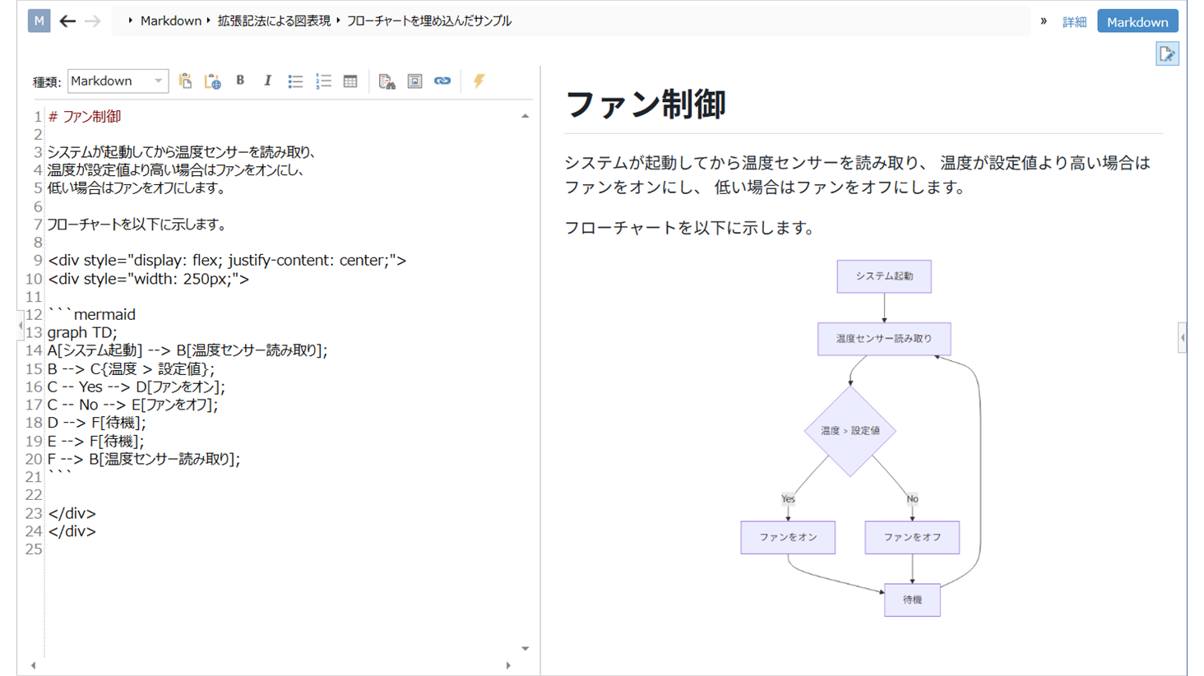Click the blue Markdown button

[x=1137, y=21]
